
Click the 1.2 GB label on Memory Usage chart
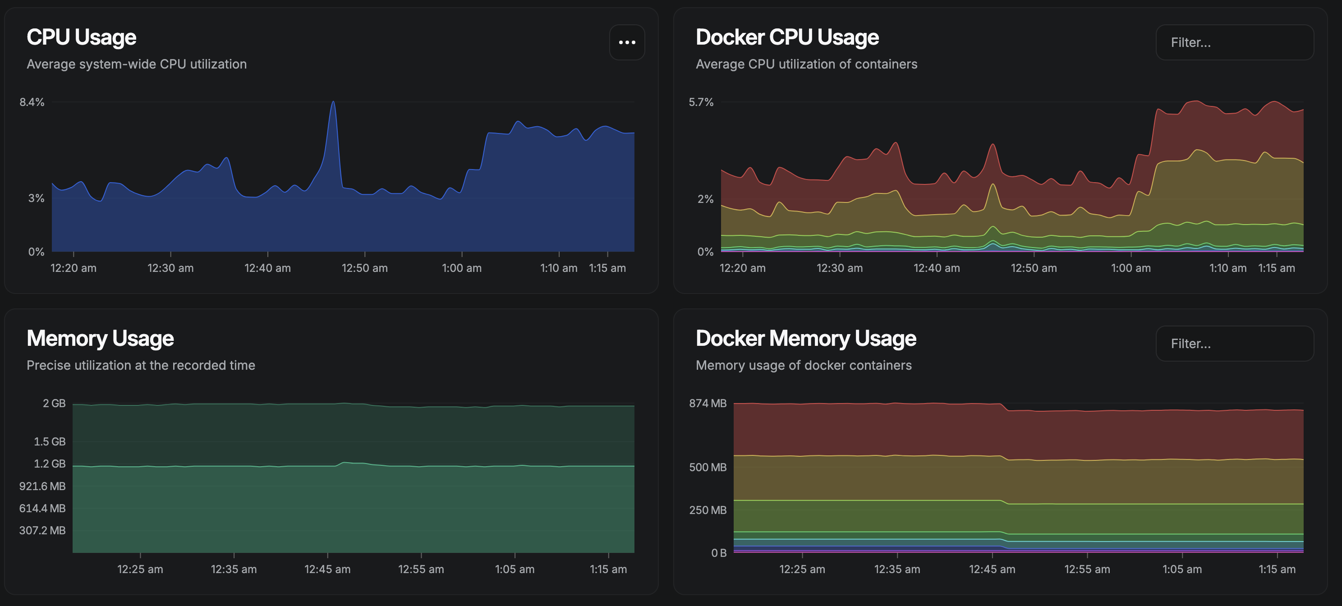click(x=50, y=464)
